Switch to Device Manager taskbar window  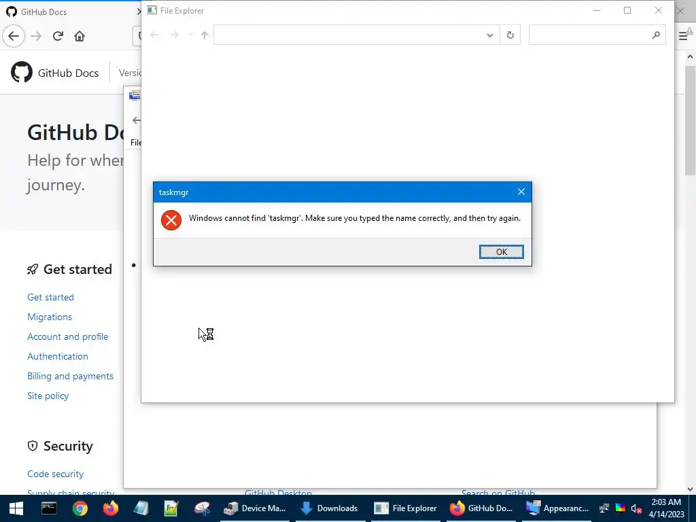click(255, 508)
